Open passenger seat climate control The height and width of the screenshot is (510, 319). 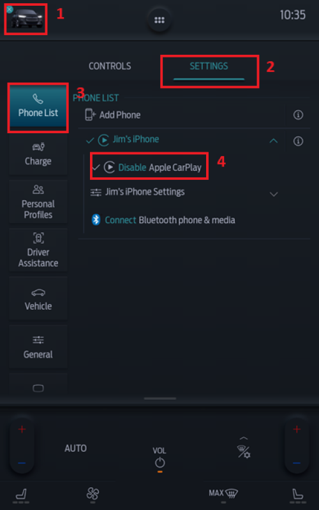click(x=298, y=495)
